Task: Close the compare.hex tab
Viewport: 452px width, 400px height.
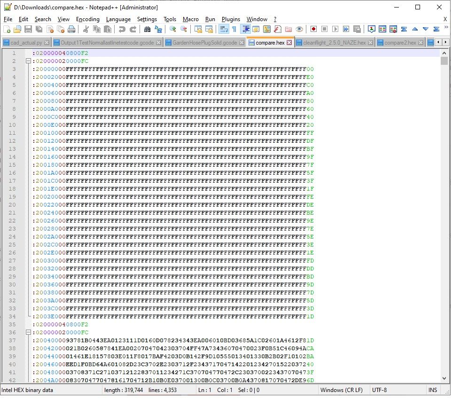Action: 289,43
